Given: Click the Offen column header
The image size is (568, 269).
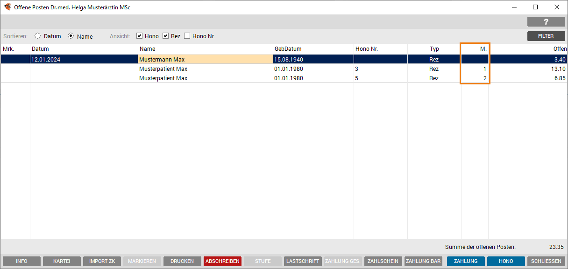Looking at the screenshot, I should tap(528, 49).
